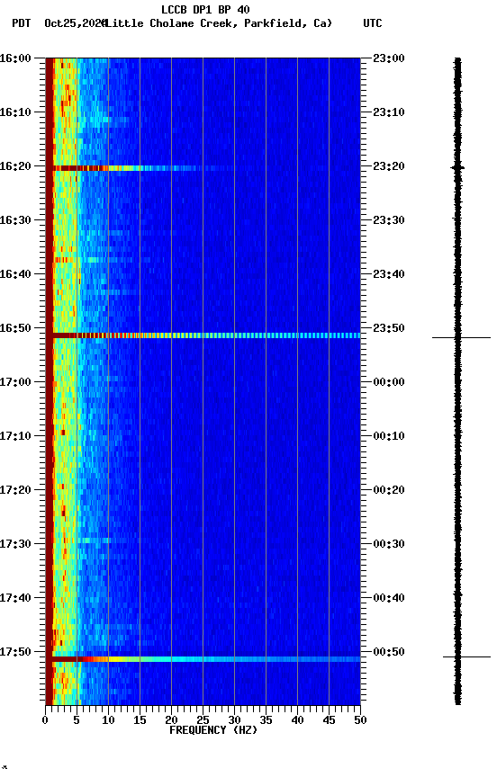Click the 17:50 PDT time label
The height and width of the screenshot is (777, 497).
pyautogui.click(x=15, y=653)
